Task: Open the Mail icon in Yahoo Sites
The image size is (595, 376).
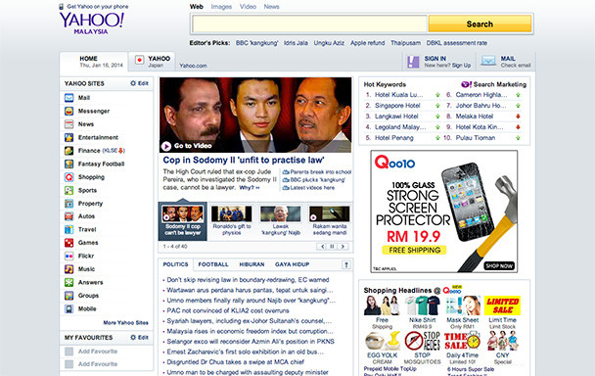Action: [69, 98]
